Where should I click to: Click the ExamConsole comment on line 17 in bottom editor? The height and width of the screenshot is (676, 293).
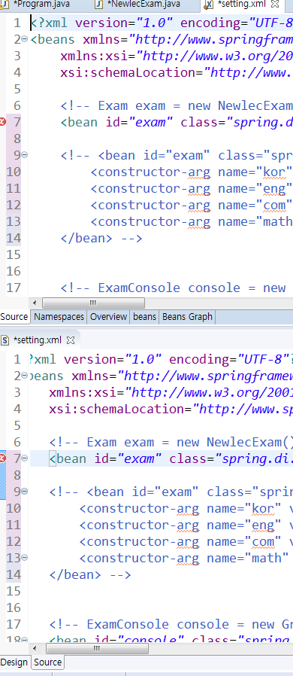[171, 624]
